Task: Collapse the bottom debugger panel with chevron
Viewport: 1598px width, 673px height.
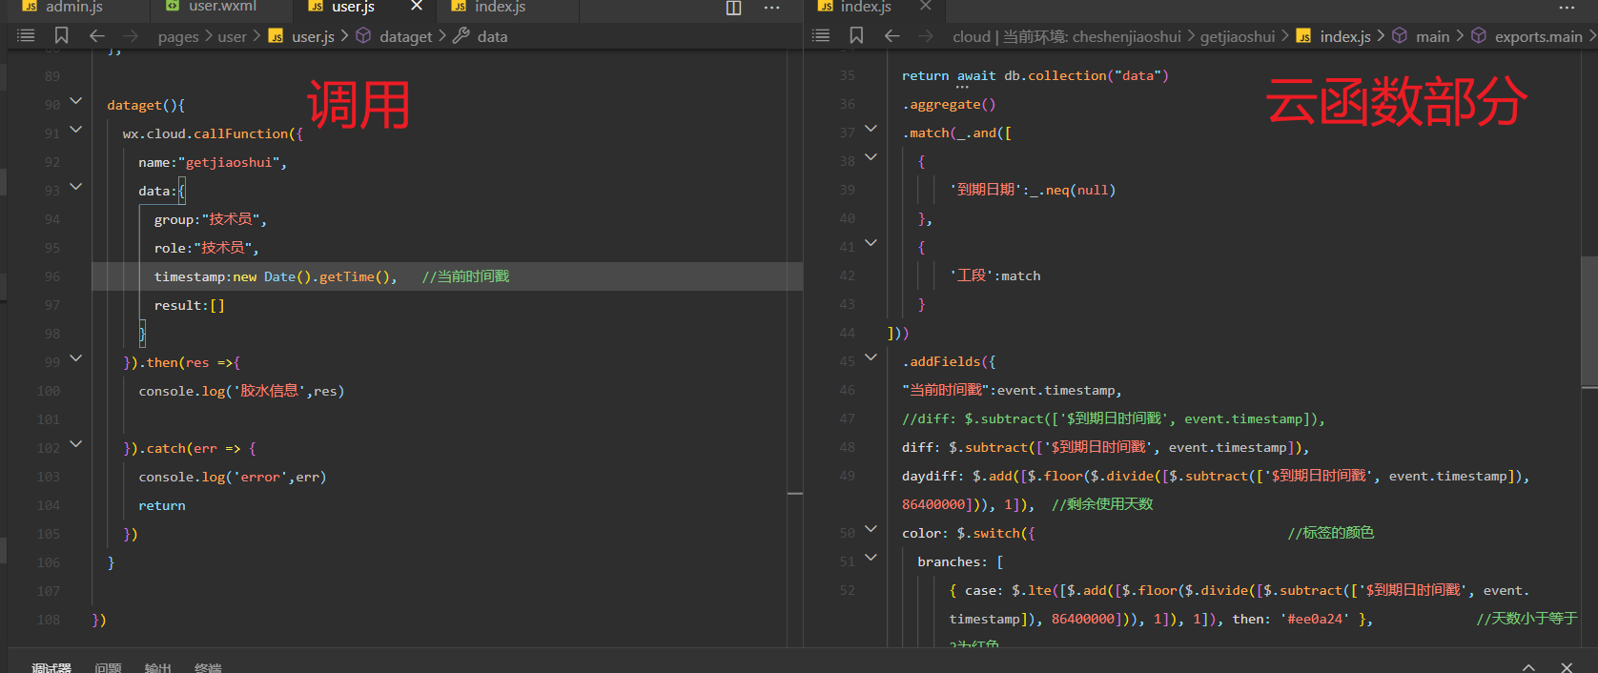Action: 1528,666
